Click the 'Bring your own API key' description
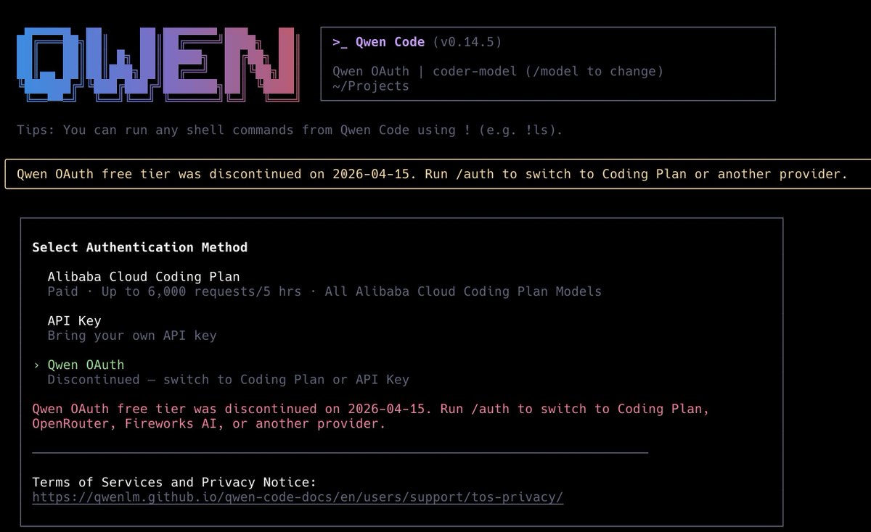 pos(131,336)
